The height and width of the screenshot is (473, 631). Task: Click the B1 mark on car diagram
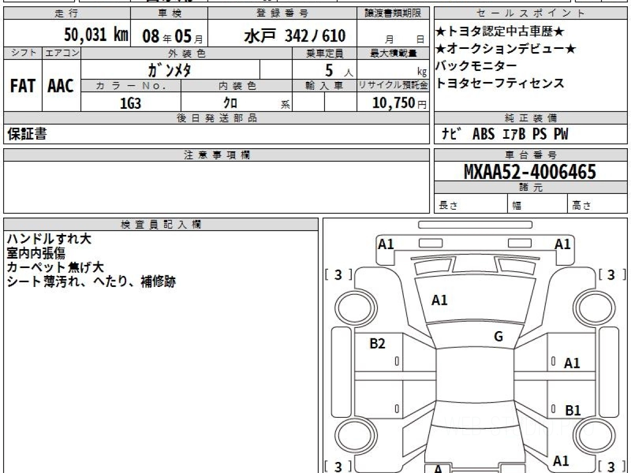(573, 410)
